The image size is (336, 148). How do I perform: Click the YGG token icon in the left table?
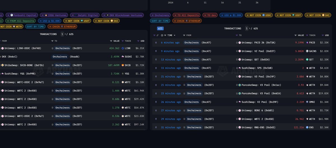point(123,74)
